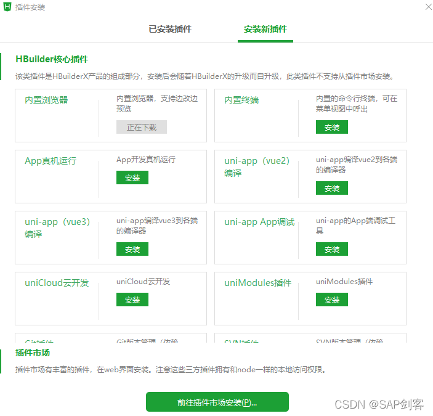The height and width of the screenshot is (416, 433).
Task: Close the 插件安装 dialog window
Action: tap(428, 7)
